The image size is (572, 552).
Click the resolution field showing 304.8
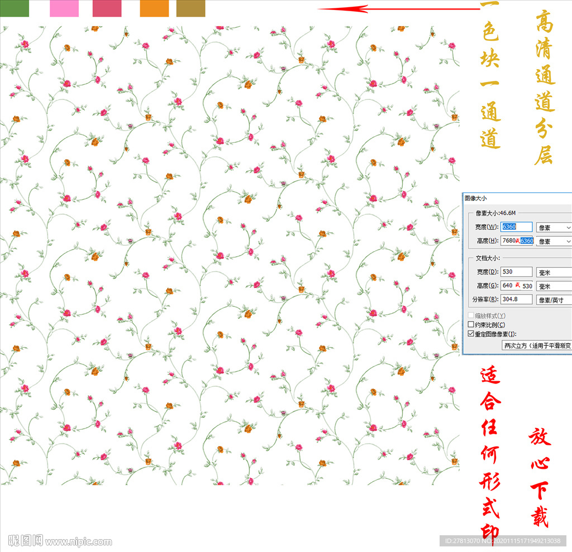pyautogui.click(x=516, y=299)
